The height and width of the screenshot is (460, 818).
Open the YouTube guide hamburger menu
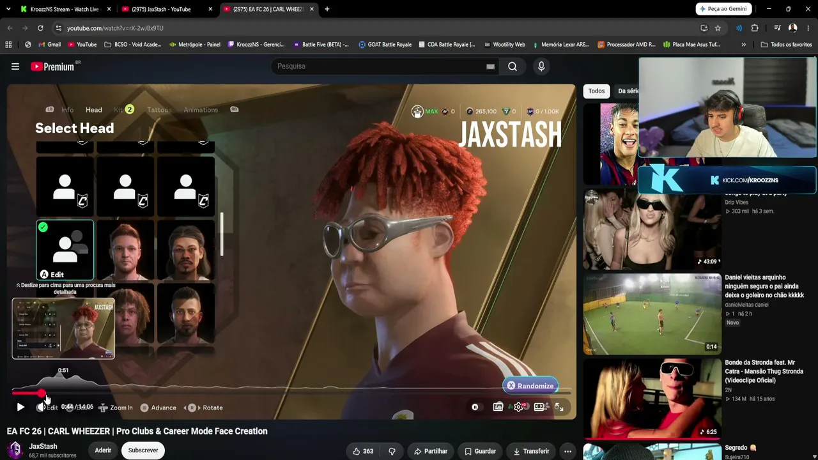[x=15, y=66]
